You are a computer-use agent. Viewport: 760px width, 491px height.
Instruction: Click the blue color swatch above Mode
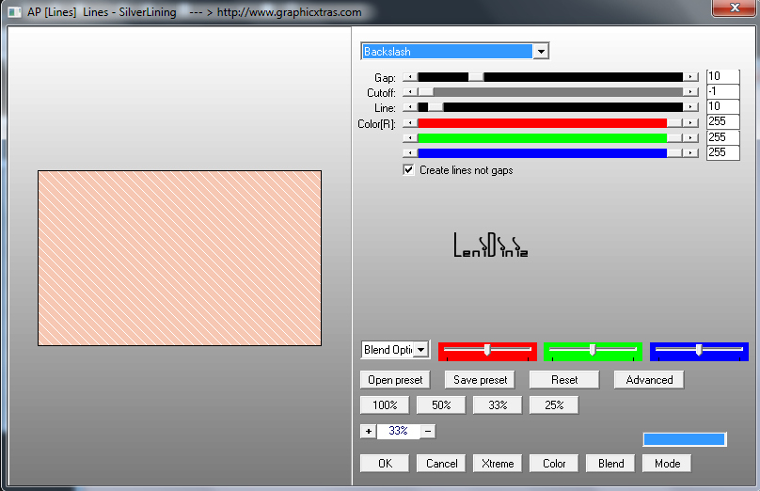(685, 439)
